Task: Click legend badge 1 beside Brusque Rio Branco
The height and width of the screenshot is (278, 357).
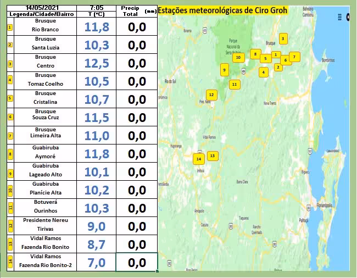Action: 10,26
